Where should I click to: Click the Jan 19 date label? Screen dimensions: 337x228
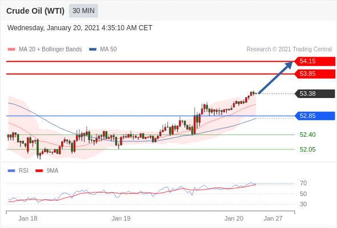click(x=121, y=218)
